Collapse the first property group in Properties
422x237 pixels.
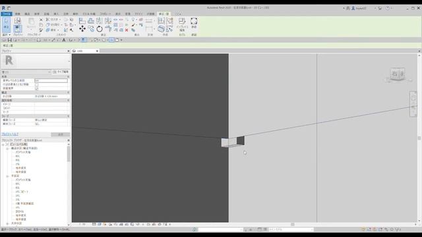pyautogui.click(x=69, y=76)
